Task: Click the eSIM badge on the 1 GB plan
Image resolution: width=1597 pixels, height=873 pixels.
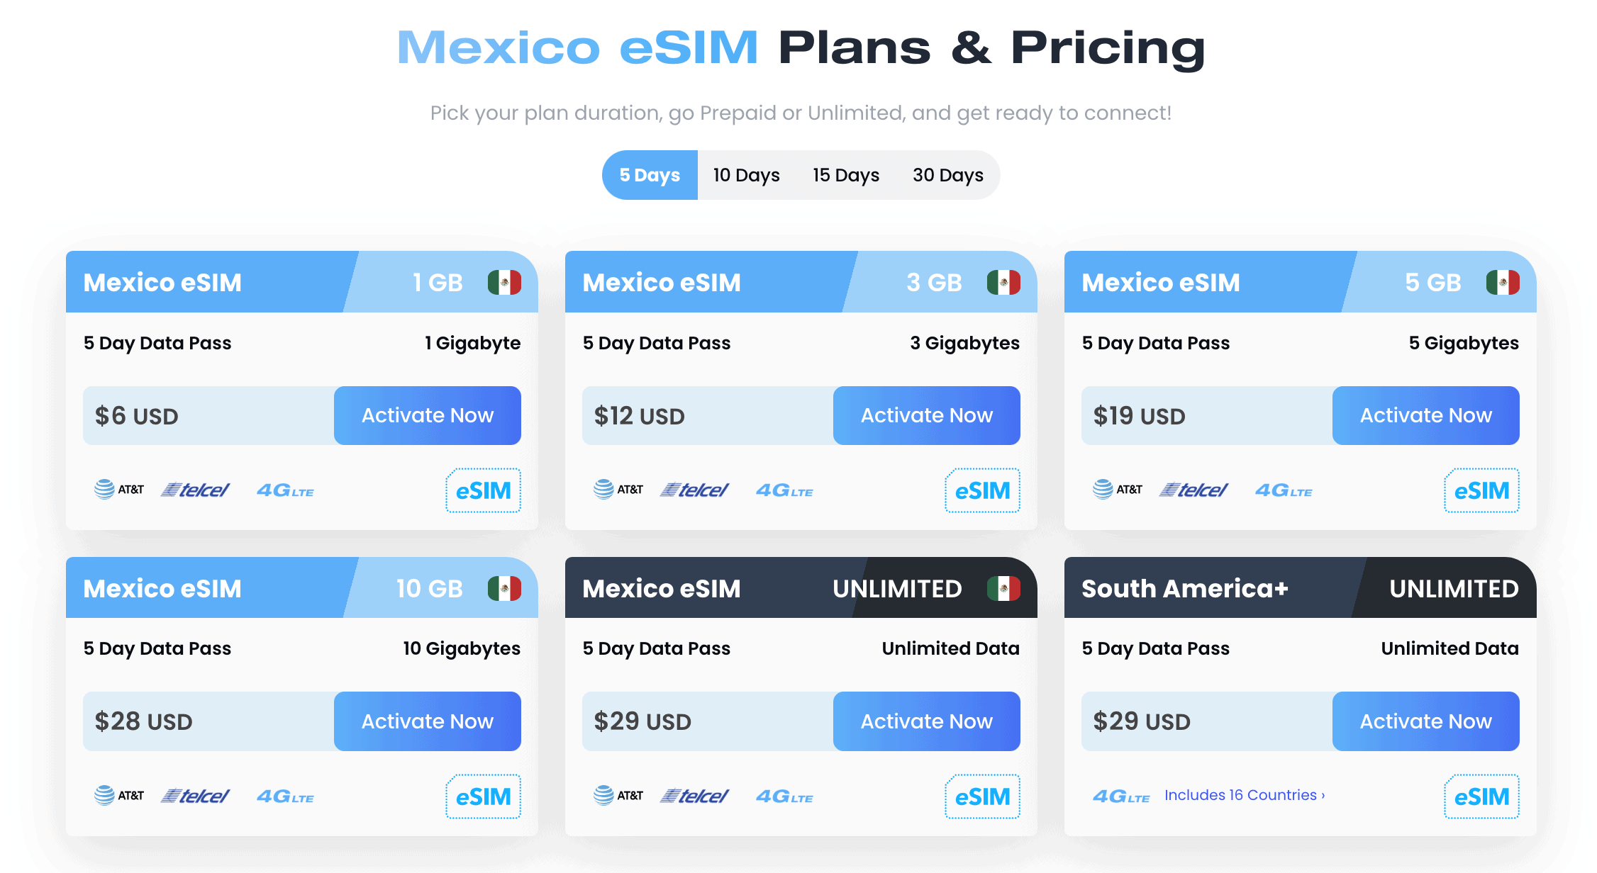Action: coord(483,490)
